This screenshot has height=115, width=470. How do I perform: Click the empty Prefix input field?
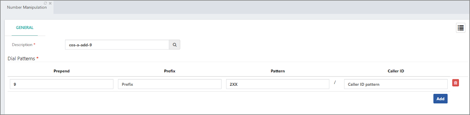[x=170, y=84]
